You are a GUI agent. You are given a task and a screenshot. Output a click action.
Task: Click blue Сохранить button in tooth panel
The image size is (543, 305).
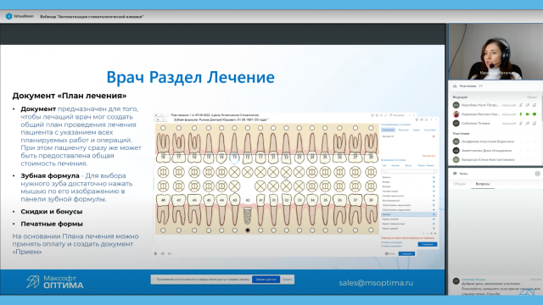pos(428,244)
